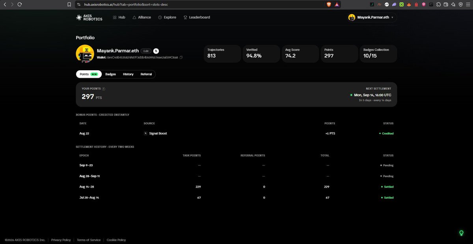Open the browser hamburger menu
This screenshot has height=244, width=473.
click(x=468, y=4)
